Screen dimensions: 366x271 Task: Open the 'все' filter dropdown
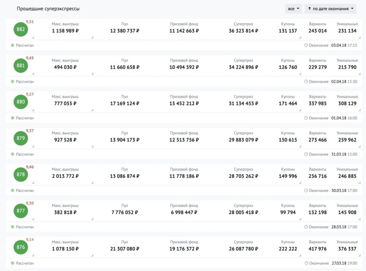click(293, 9)
